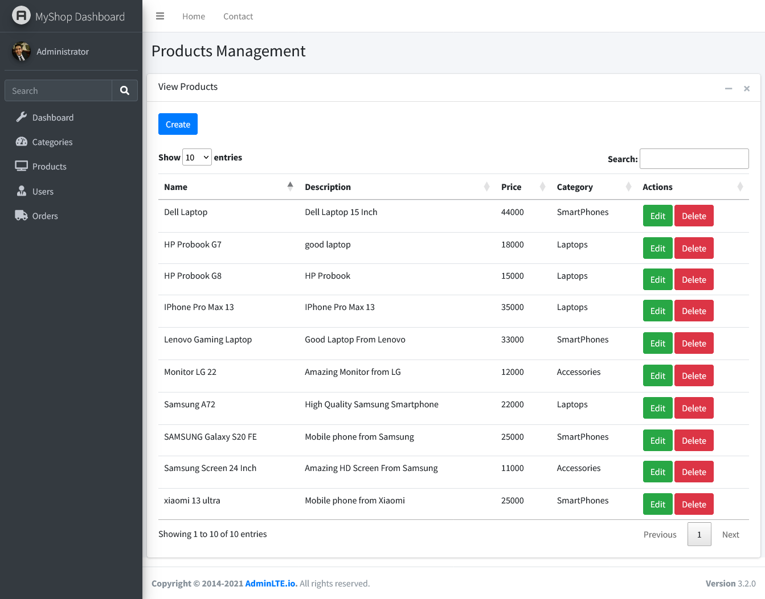Focus the table Search input field
This screenshot has width=765, height=599.
click(694, 159)
